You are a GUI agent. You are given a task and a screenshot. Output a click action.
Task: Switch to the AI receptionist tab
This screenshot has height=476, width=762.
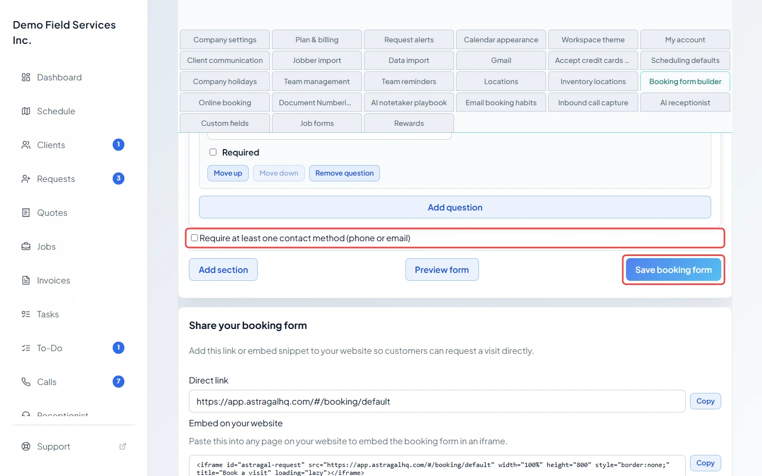(x=685, y=103)
